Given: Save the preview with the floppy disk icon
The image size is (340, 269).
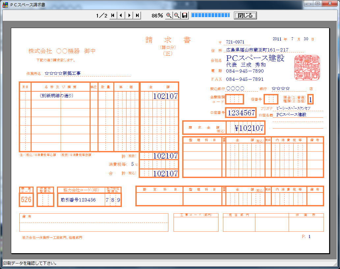Looking at the screenshot, I should coord(184,15).
